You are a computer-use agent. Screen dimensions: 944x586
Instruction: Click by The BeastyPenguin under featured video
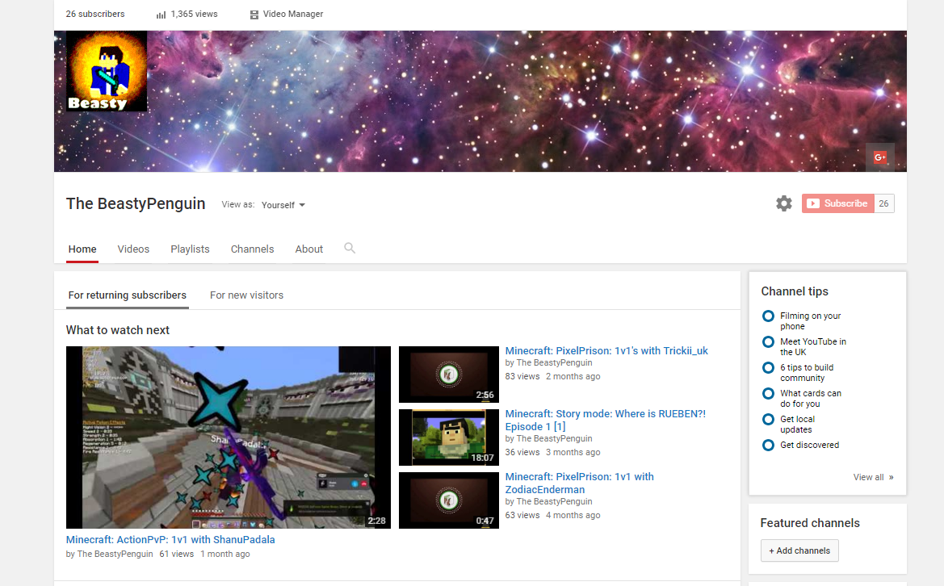110,554
